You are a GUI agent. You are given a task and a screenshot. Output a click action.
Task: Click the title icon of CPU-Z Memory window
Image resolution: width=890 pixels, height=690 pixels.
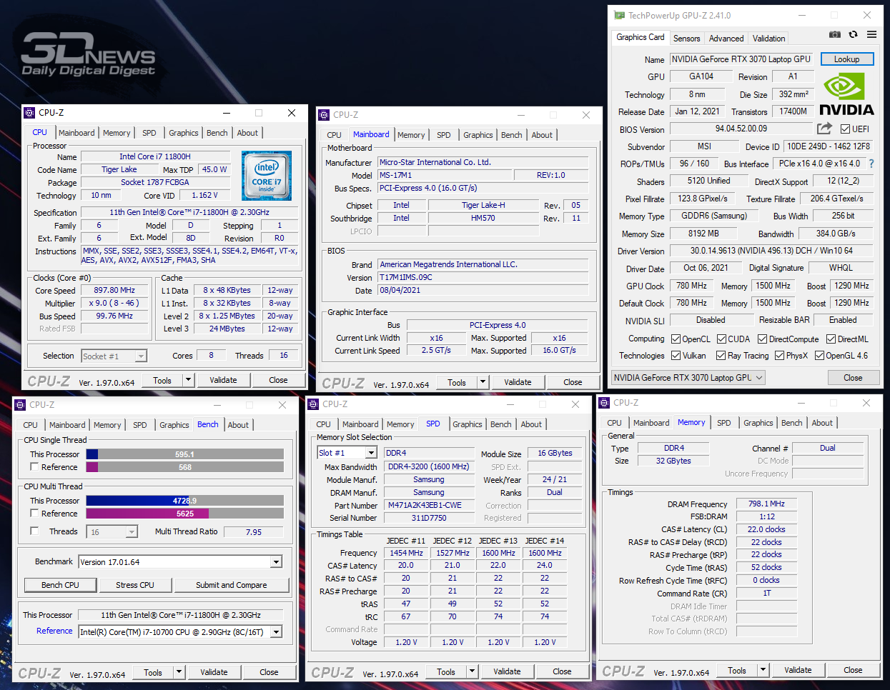point(604,403)
